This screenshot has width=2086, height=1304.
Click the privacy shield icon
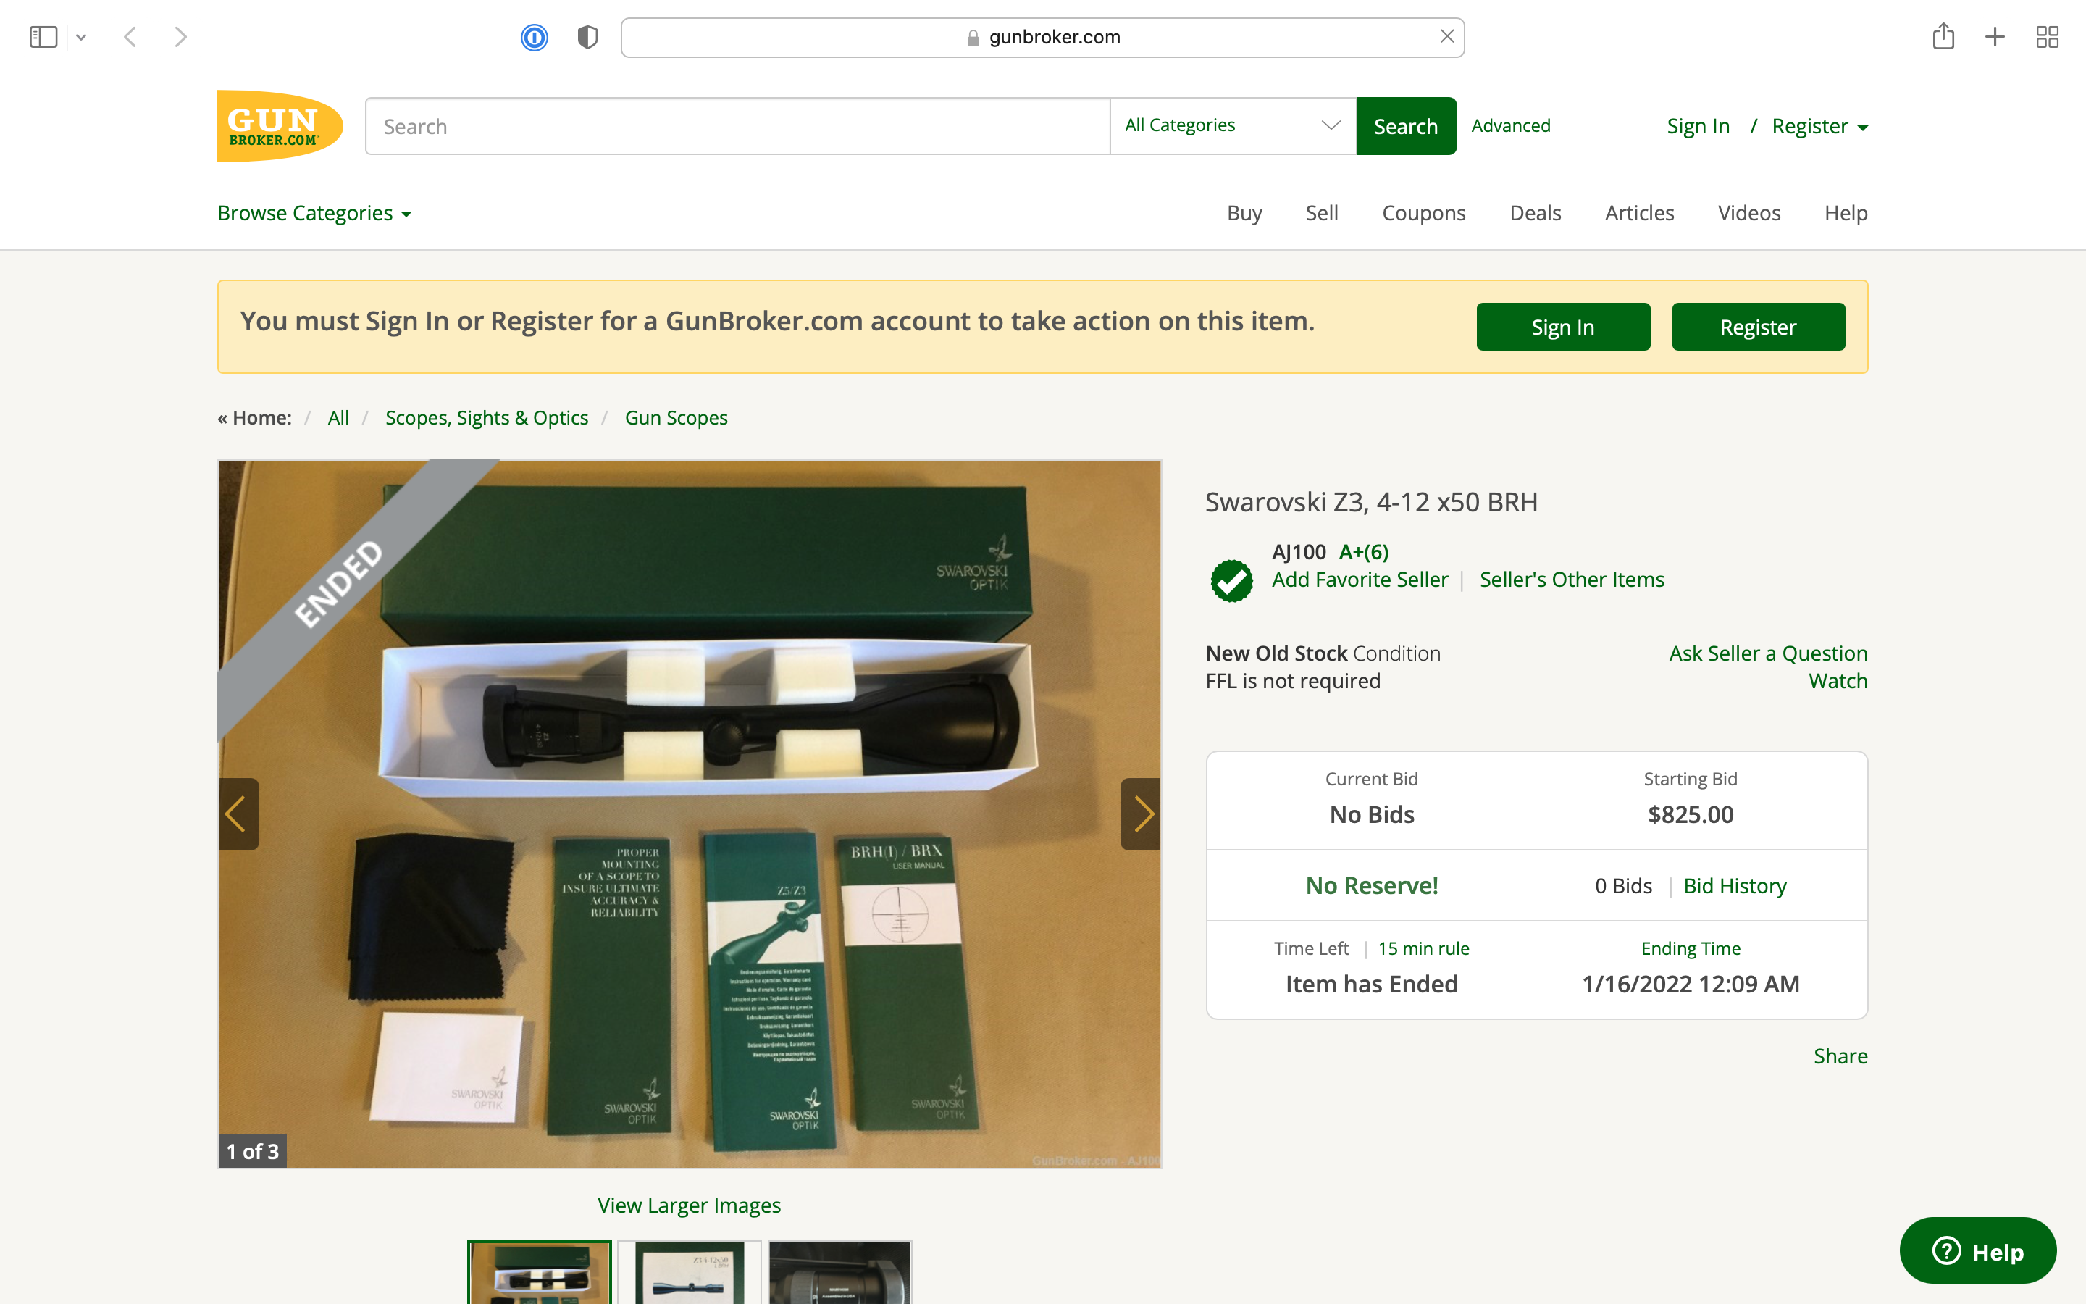point(588,37)
